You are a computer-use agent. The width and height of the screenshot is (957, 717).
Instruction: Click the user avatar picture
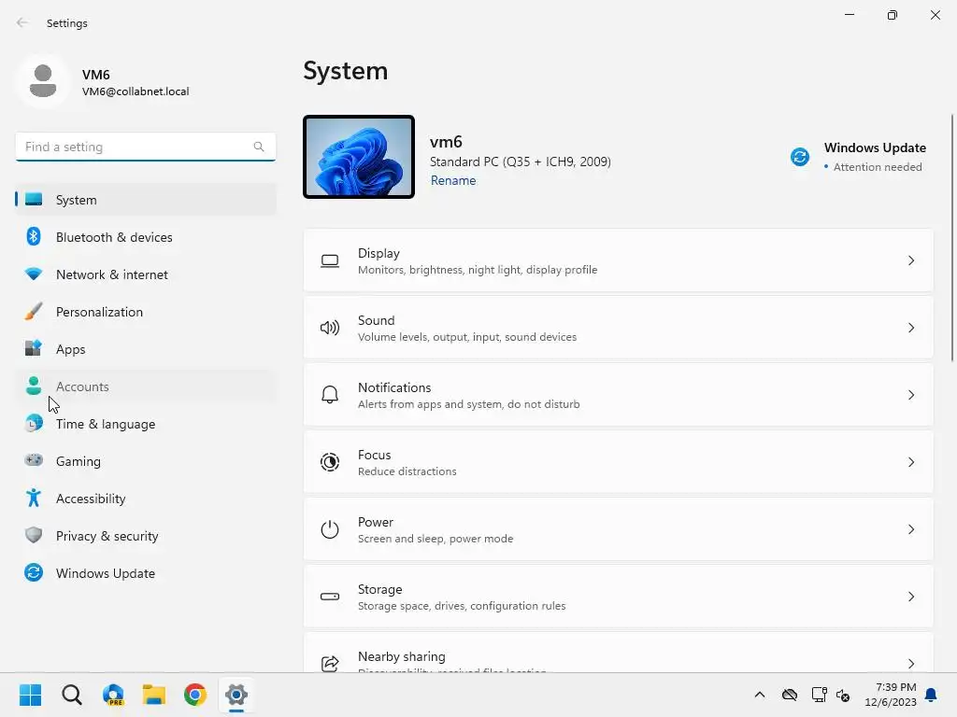(x=43, y=81)
